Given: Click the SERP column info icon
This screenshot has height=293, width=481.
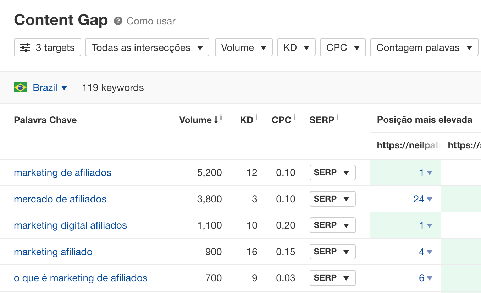Looking at the screenshot, I should point(337,117).
